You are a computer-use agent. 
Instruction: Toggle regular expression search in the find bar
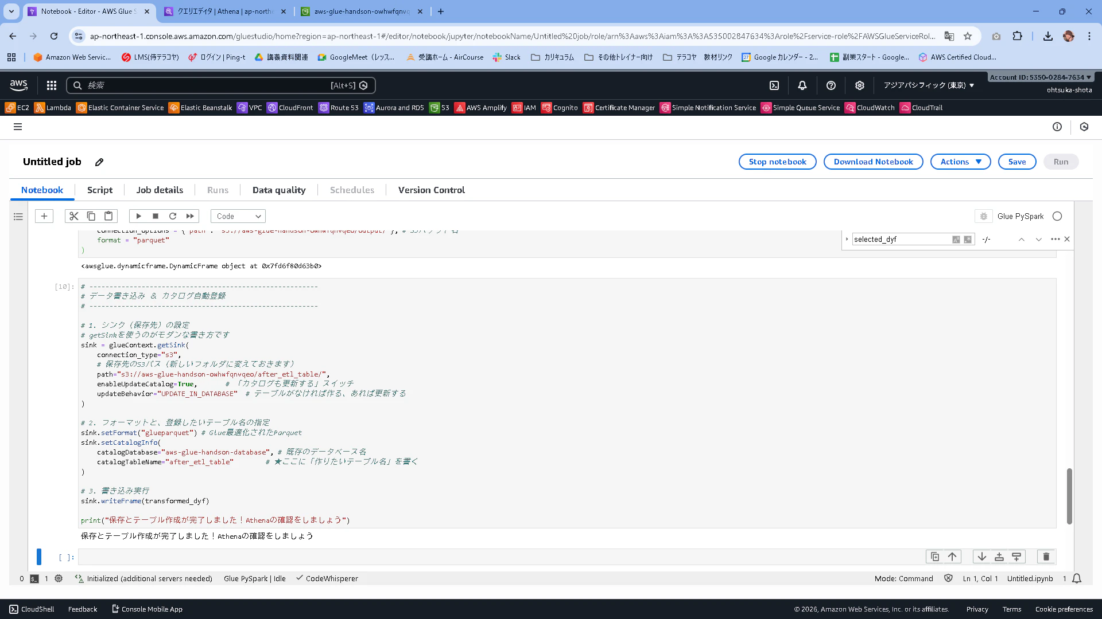click(968, 240)
